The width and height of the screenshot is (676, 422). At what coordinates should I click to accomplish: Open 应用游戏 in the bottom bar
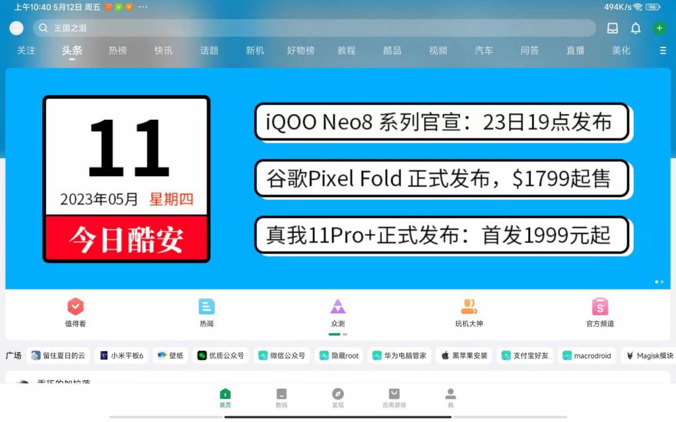[x=394, y=398]
